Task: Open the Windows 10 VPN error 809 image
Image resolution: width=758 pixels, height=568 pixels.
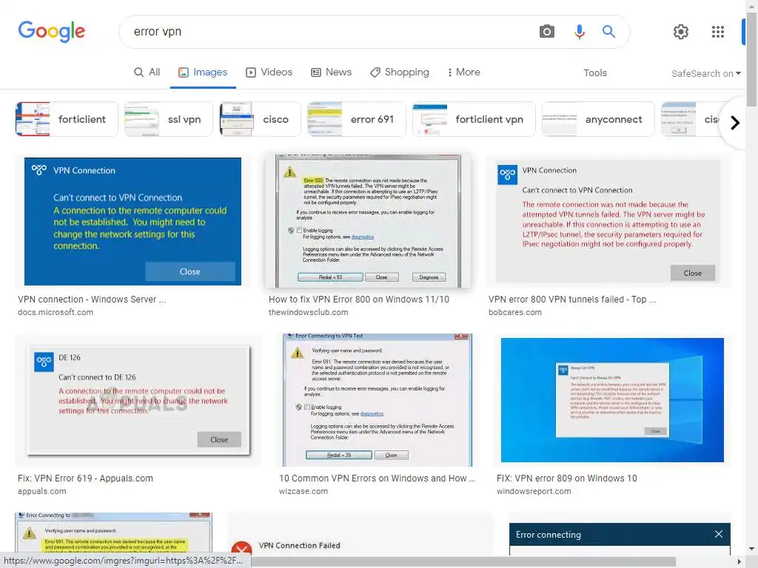Action: pyautogui.click(x=612, y=400)
